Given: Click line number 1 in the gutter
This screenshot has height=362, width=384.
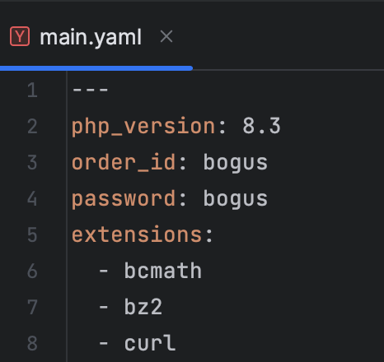Looking at the screenshot, I should click(x=32, y=90).
